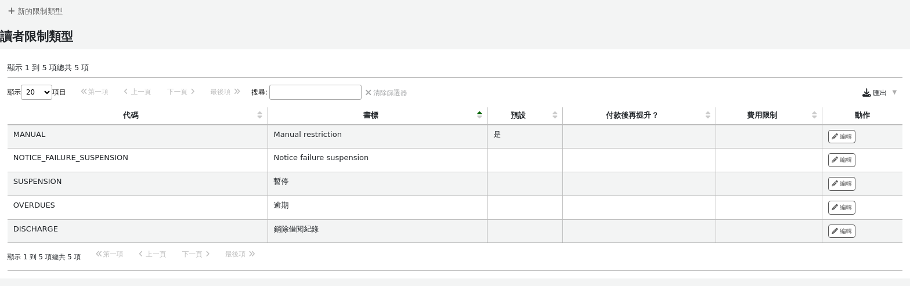Viewport: 910px width, 286px height.
Task: Sort by the 書標 column header
Action: (x=377, y=115)
